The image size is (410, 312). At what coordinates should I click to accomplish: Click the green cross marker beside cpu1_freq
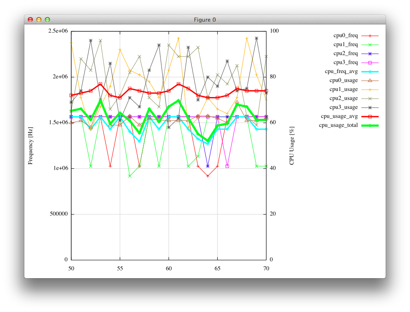coord(370,45)
